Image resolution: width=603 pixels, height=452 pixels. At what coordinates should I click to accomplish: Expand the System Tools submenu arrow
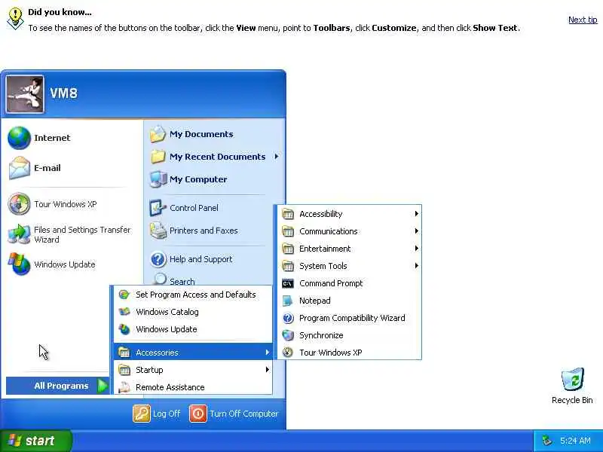point(417,266)
